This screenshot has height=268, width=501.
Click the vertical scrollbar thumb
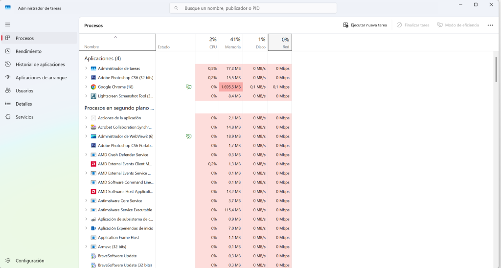point(496,69)
